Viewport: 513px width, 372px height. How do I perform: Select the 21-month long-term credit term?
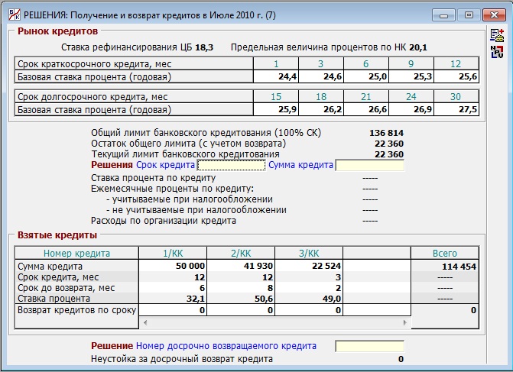pos(365,97)
